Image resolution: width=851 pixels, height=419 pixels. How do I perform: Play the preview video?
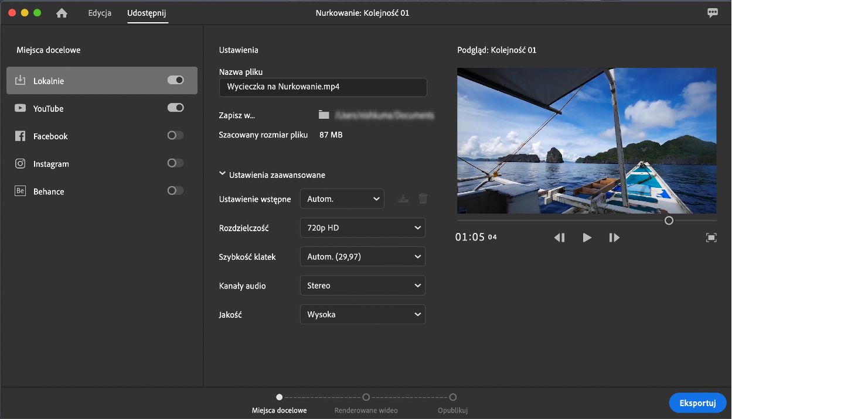pos(587,238)
